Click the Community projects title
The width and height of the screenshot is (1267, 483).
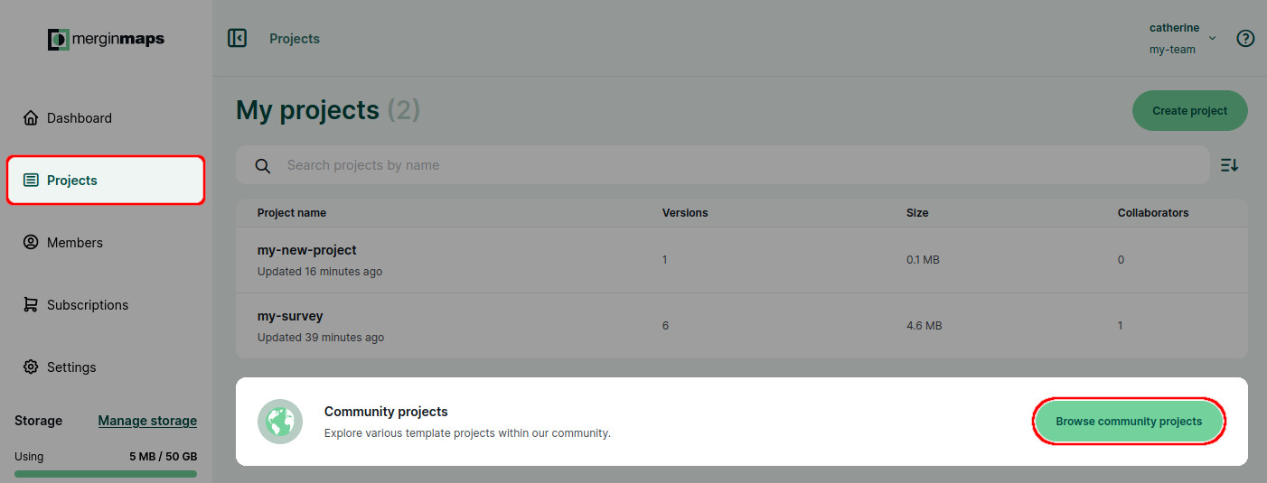(386, 412)
